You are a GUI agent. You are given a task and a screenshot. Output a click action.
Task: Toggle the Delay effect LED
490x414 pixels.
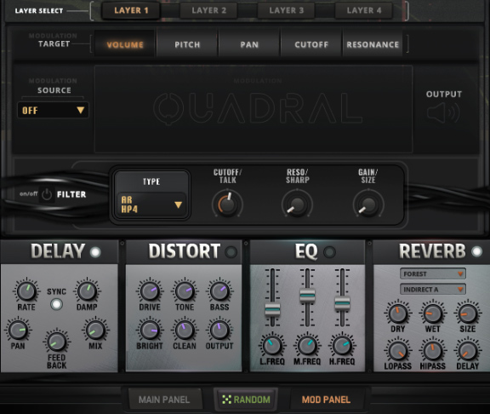95,252
